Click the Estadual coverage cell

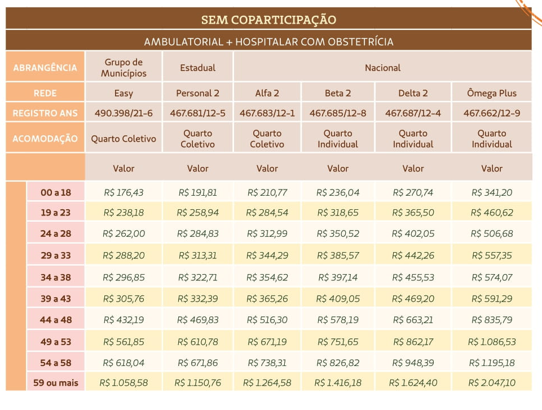(x=197, y=68)
